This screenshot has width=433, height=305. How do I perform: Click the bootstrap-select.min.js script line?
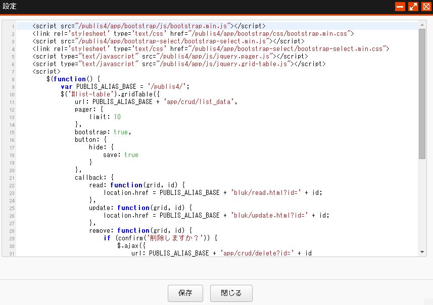click(168, 41)
